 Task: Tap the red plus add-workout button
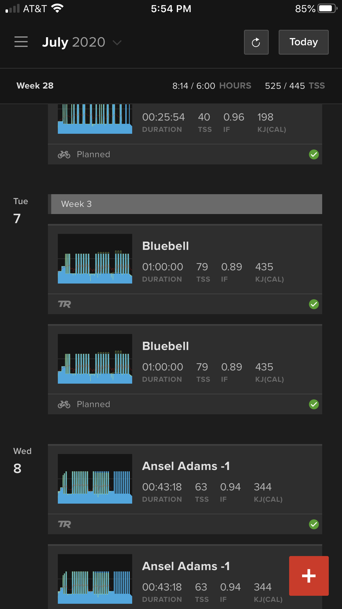[x=309, y=576]
